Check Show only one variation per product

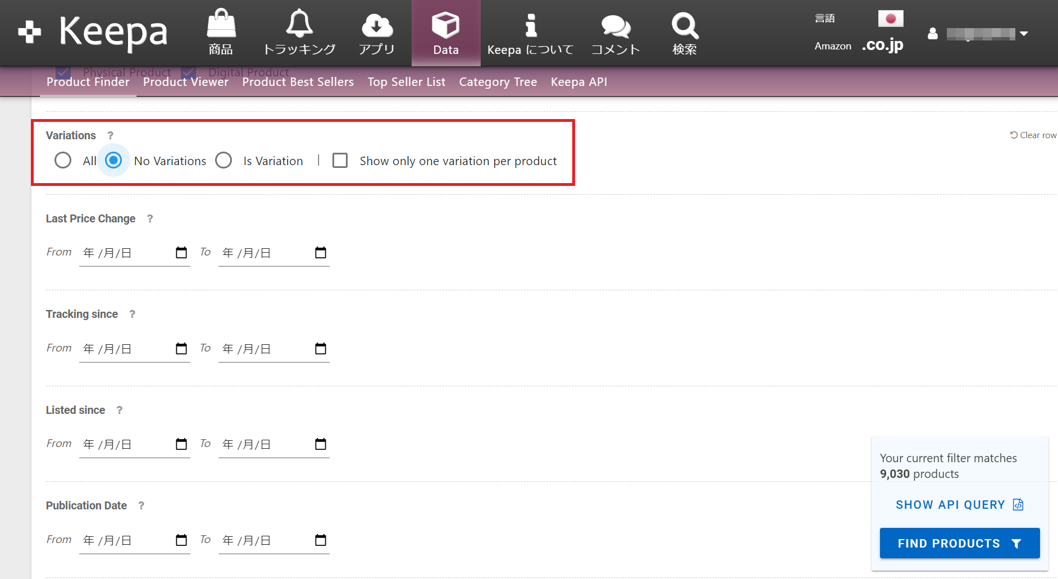340,161
